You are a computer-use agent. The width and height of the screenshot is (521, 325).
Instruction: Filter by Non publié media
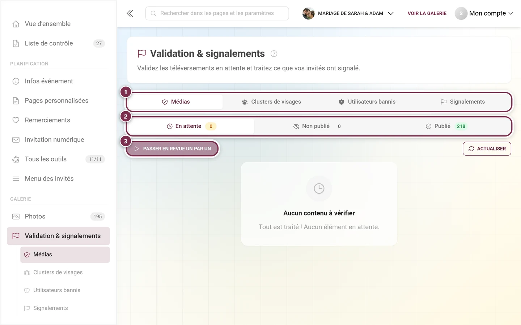coord(317,126)
